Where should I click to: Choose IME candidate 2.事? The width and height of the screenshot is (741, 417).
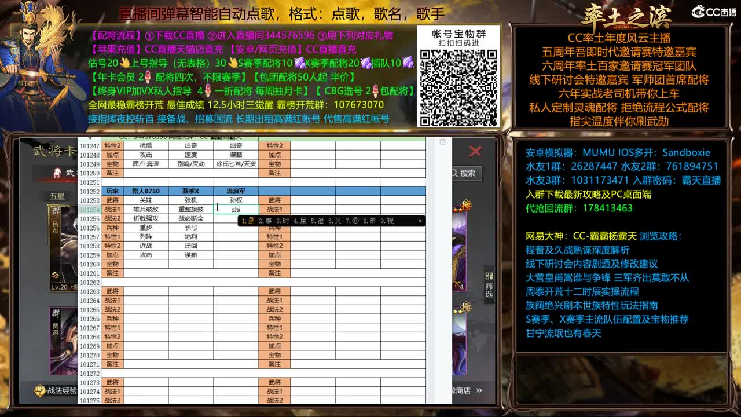265,221
